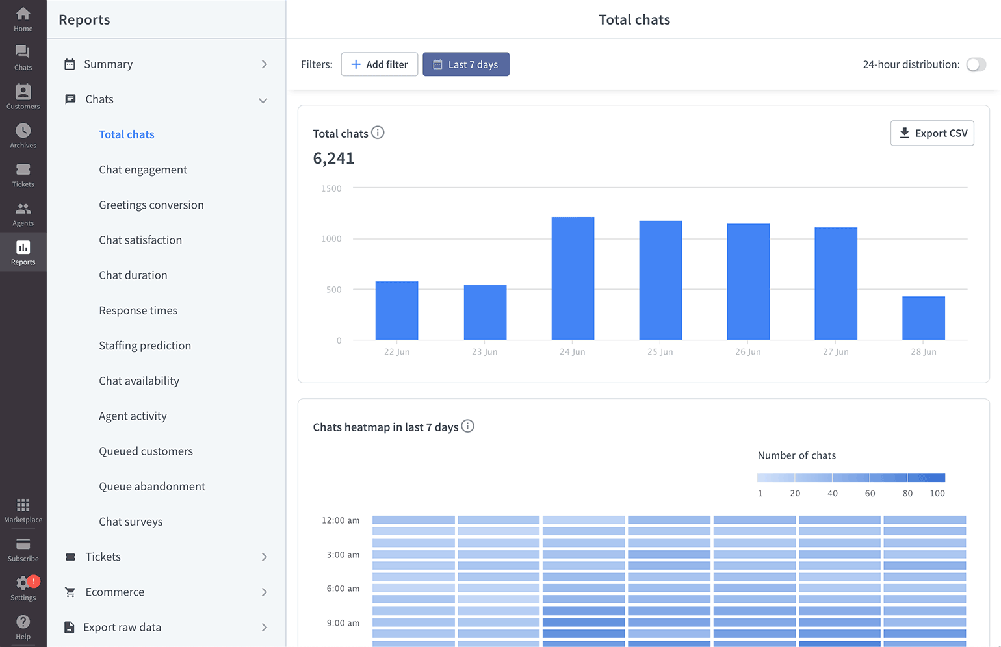
Task: Click the 28 Jun bar in the chart
Action: tap(924, 318)
